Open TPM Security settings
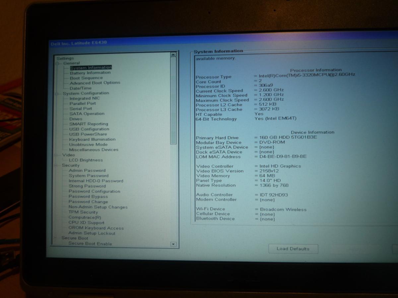 (x=83, y=212)
